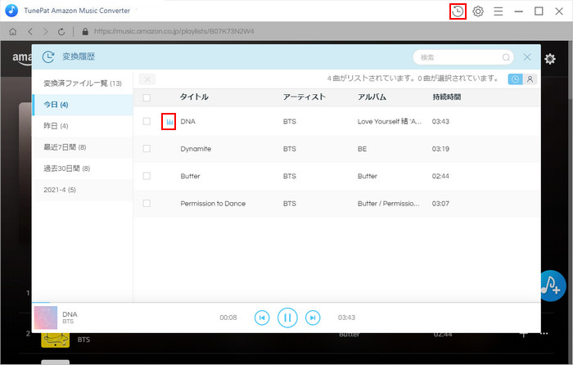This screenshot has width=573, height=365.
Task: Select 変換済ファイル一覧 (13) in the sidebar
Action: pos(83,83)
